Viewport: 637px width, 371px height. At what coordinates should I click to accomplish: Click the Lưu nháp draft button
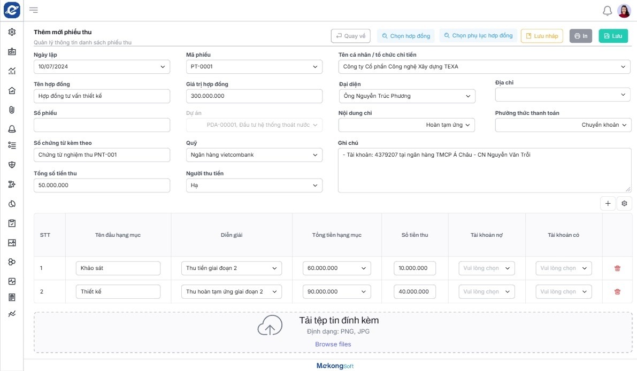541,36
